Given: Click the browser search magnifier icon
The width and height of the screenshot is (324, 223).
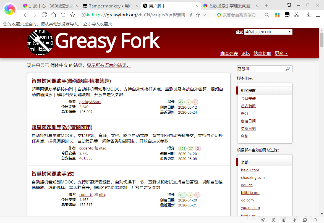Looking at the screenshot, I should point(267,15).
